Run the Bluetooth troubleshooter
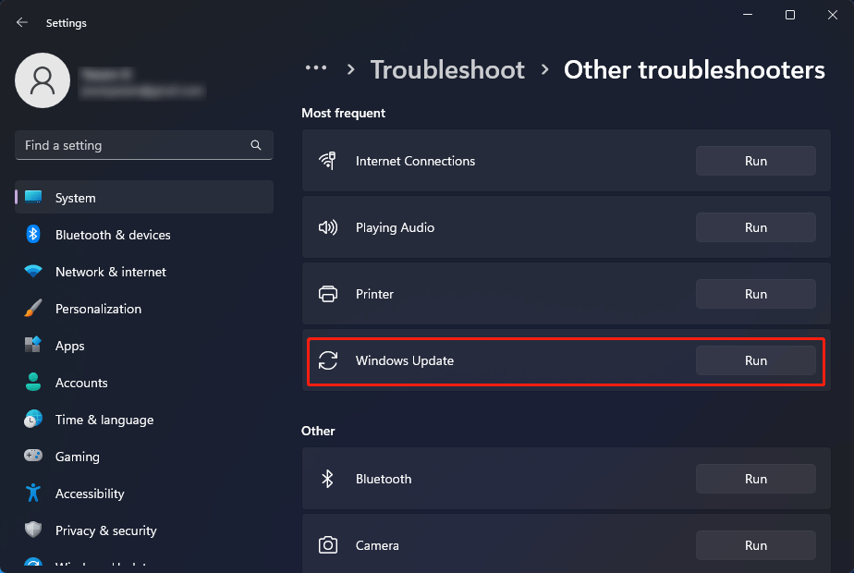Screen dimensions: 854x573 point(755,479)
